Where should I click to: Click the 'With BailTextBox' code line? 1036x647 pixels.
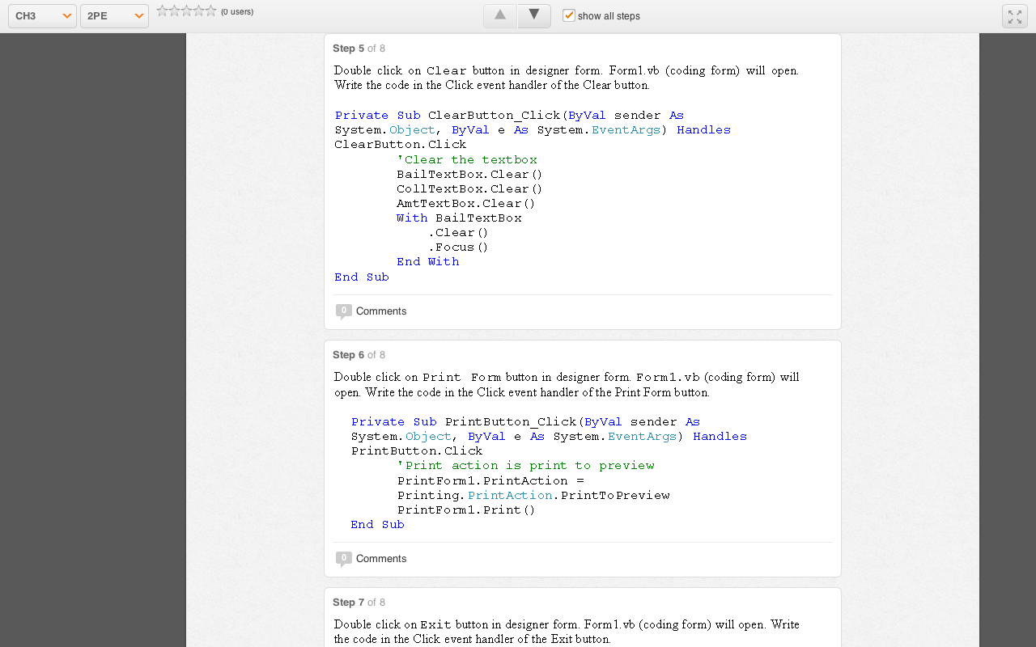point(459,218)
